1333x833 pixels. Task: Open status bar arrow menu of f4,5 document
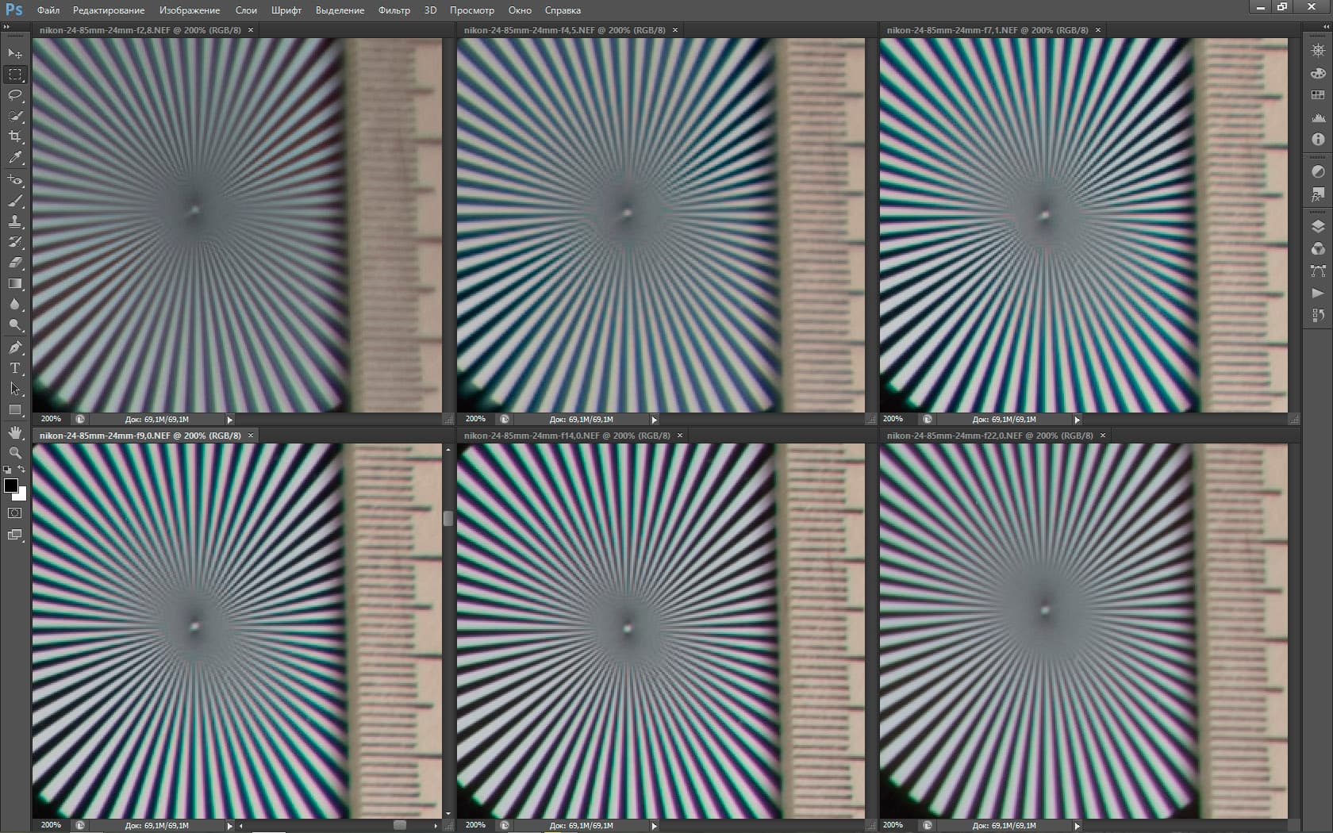655,420
